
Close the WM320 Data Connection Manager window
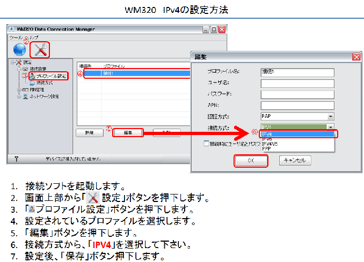[222, 29]
